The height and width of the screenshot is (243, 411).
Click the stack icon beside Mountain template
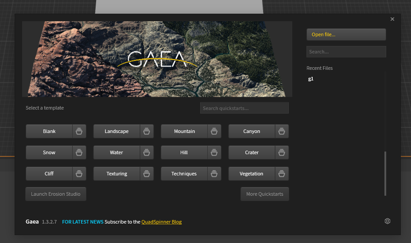pyautogui.click(x=214, y=131)
